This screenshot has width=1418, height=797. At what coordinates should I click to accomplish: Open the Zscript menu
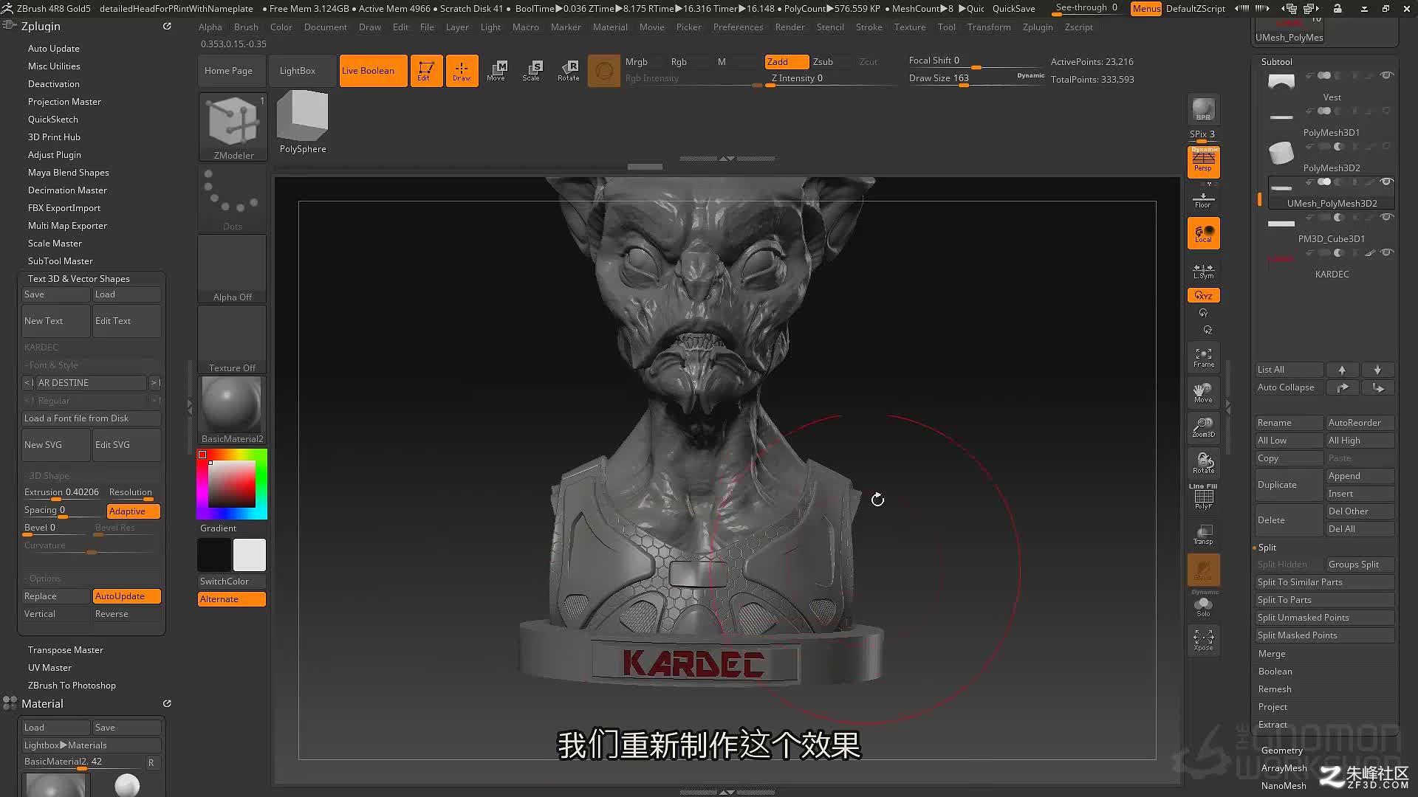pos(1078,27)
